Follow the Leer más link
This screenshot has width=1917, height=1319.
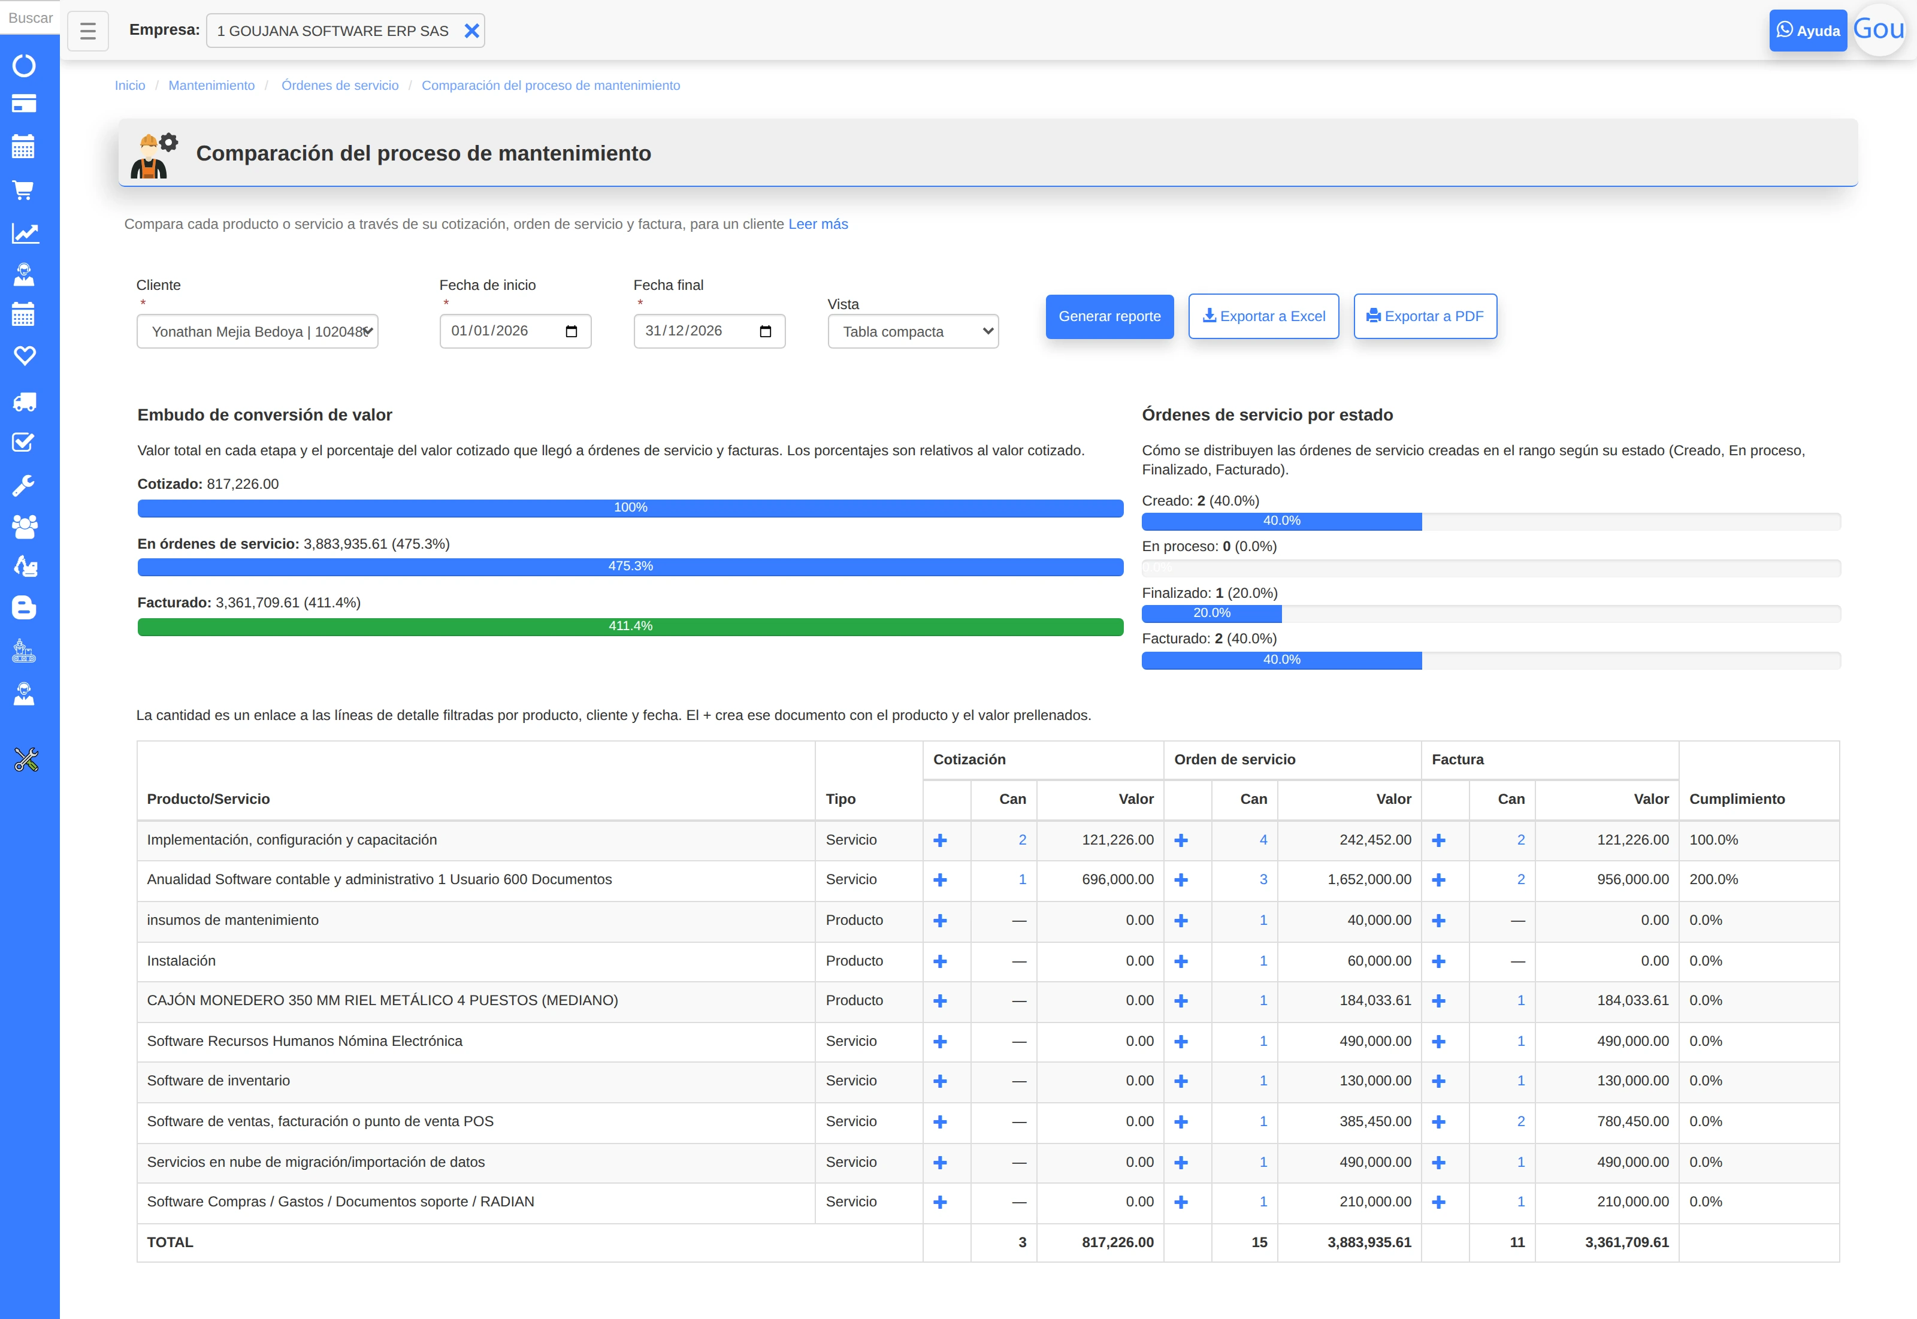pyautogui.click(x=818, y=224)
